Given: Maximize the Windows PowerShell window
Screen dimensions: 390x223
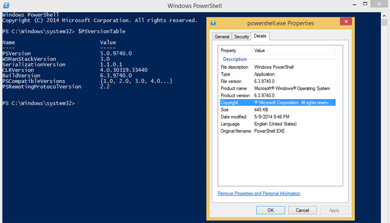Looking at the screenshot, I should (x=365, y=4).
